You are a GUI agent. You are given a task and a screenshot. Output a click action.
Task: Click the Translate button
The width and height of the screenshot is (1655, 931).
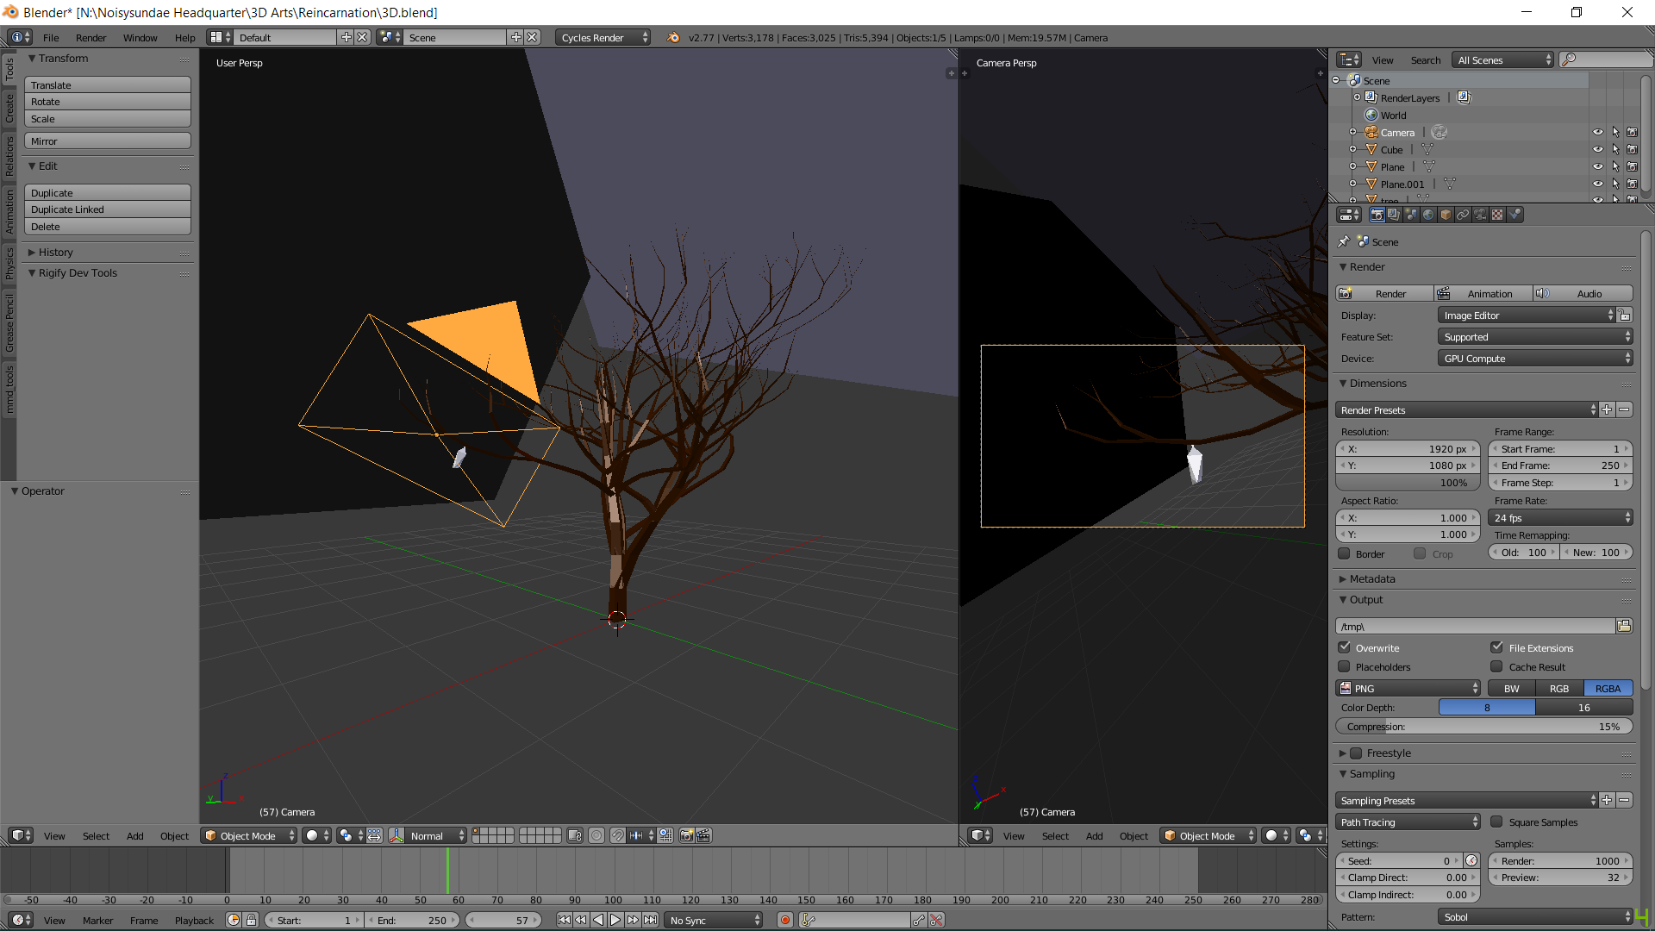[x=108, y=84]
